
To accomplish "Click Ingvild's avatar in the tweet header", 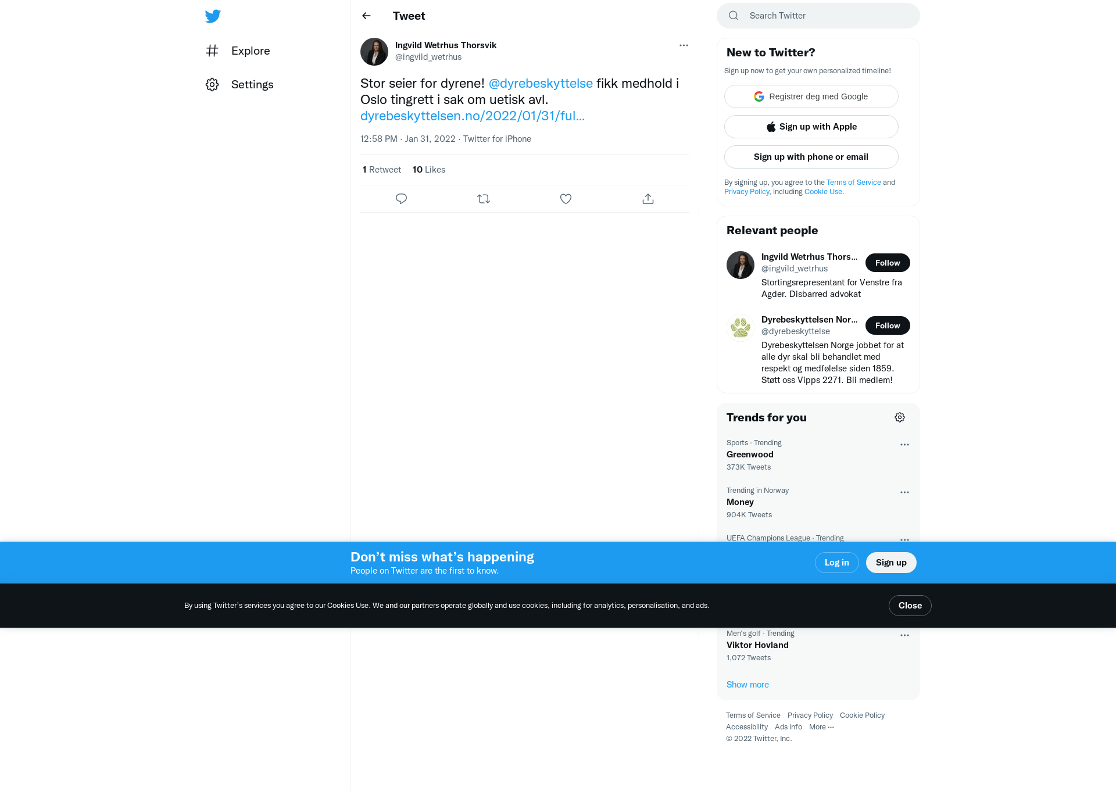I will pos(374,52).
